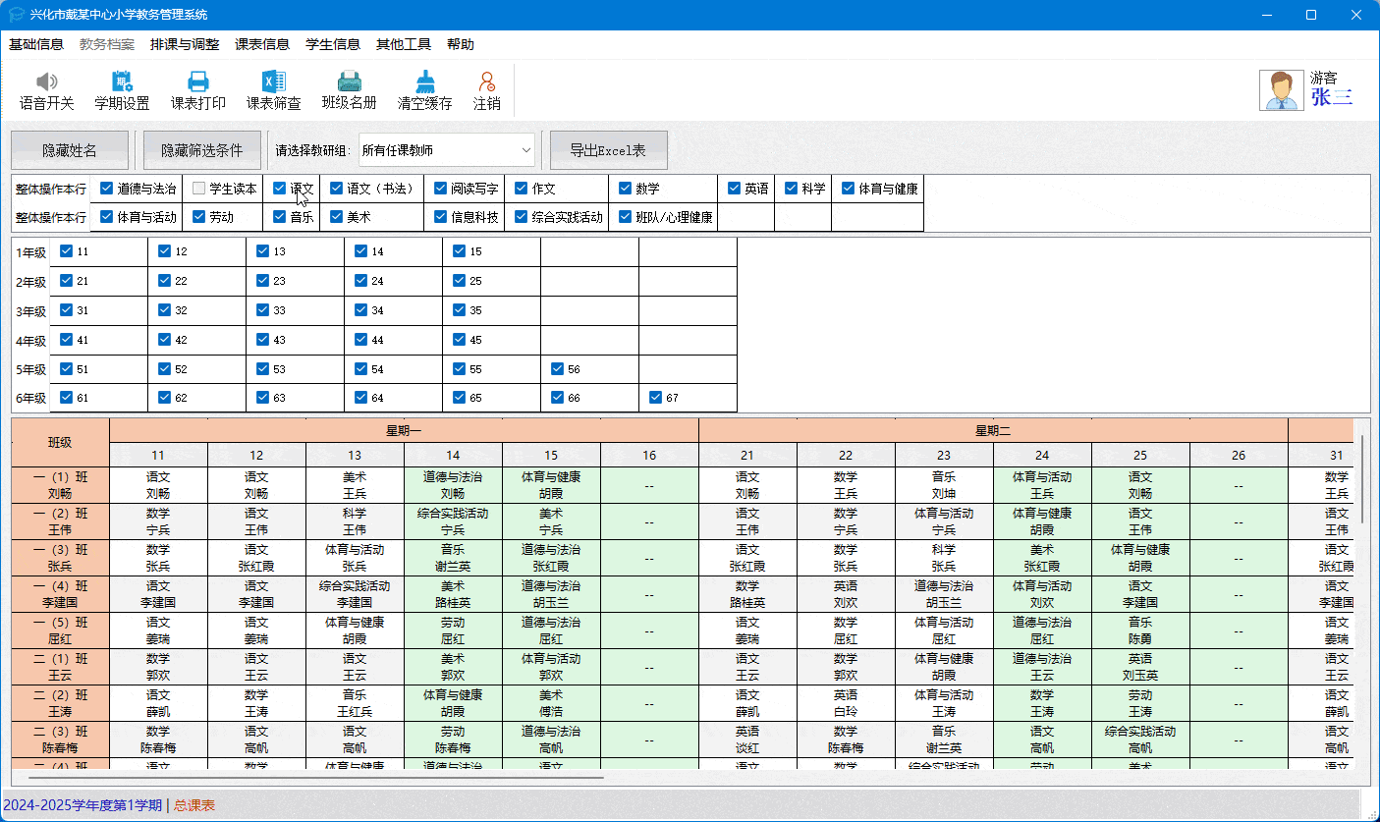Open the 其他工具 menu

tap(403, 44)
